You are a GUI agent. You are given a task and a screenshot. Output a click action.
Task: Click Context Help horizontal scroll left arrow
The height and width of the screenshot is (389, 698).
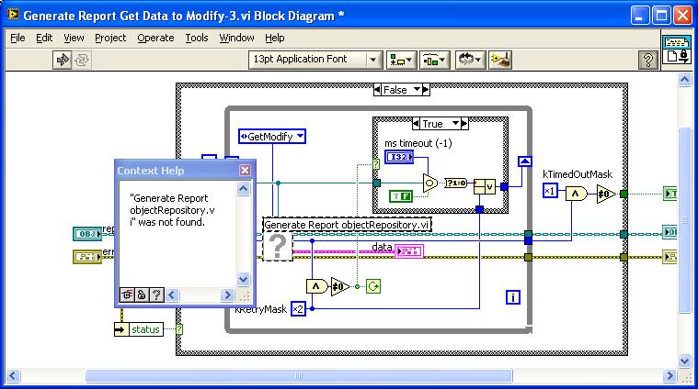click(172, 295)
